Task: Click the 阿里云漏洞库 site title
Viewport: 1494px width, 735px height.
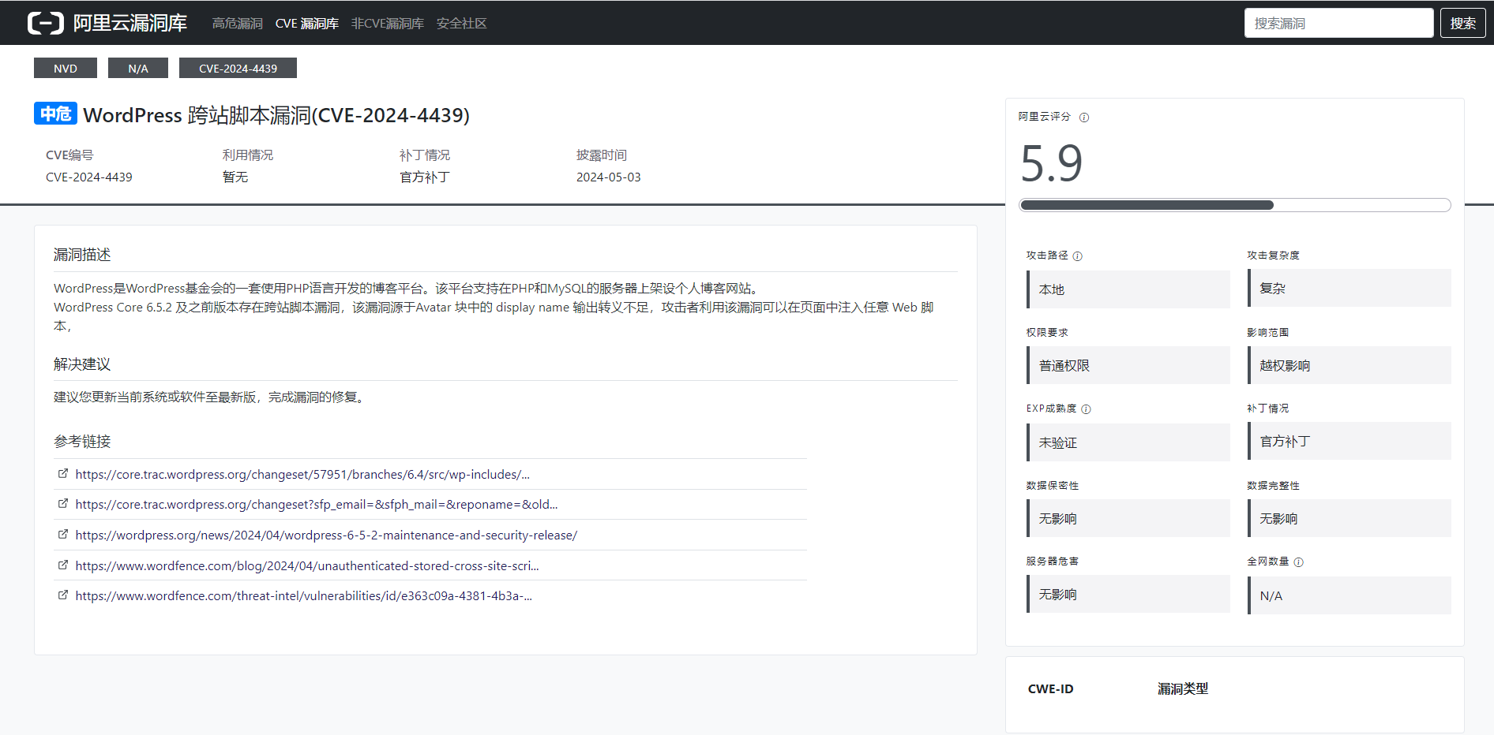Action: 130,23
